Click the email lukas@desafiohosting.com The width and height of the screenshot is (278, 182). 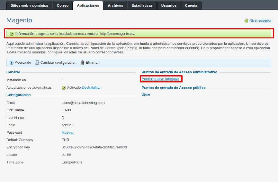point(83,103)
